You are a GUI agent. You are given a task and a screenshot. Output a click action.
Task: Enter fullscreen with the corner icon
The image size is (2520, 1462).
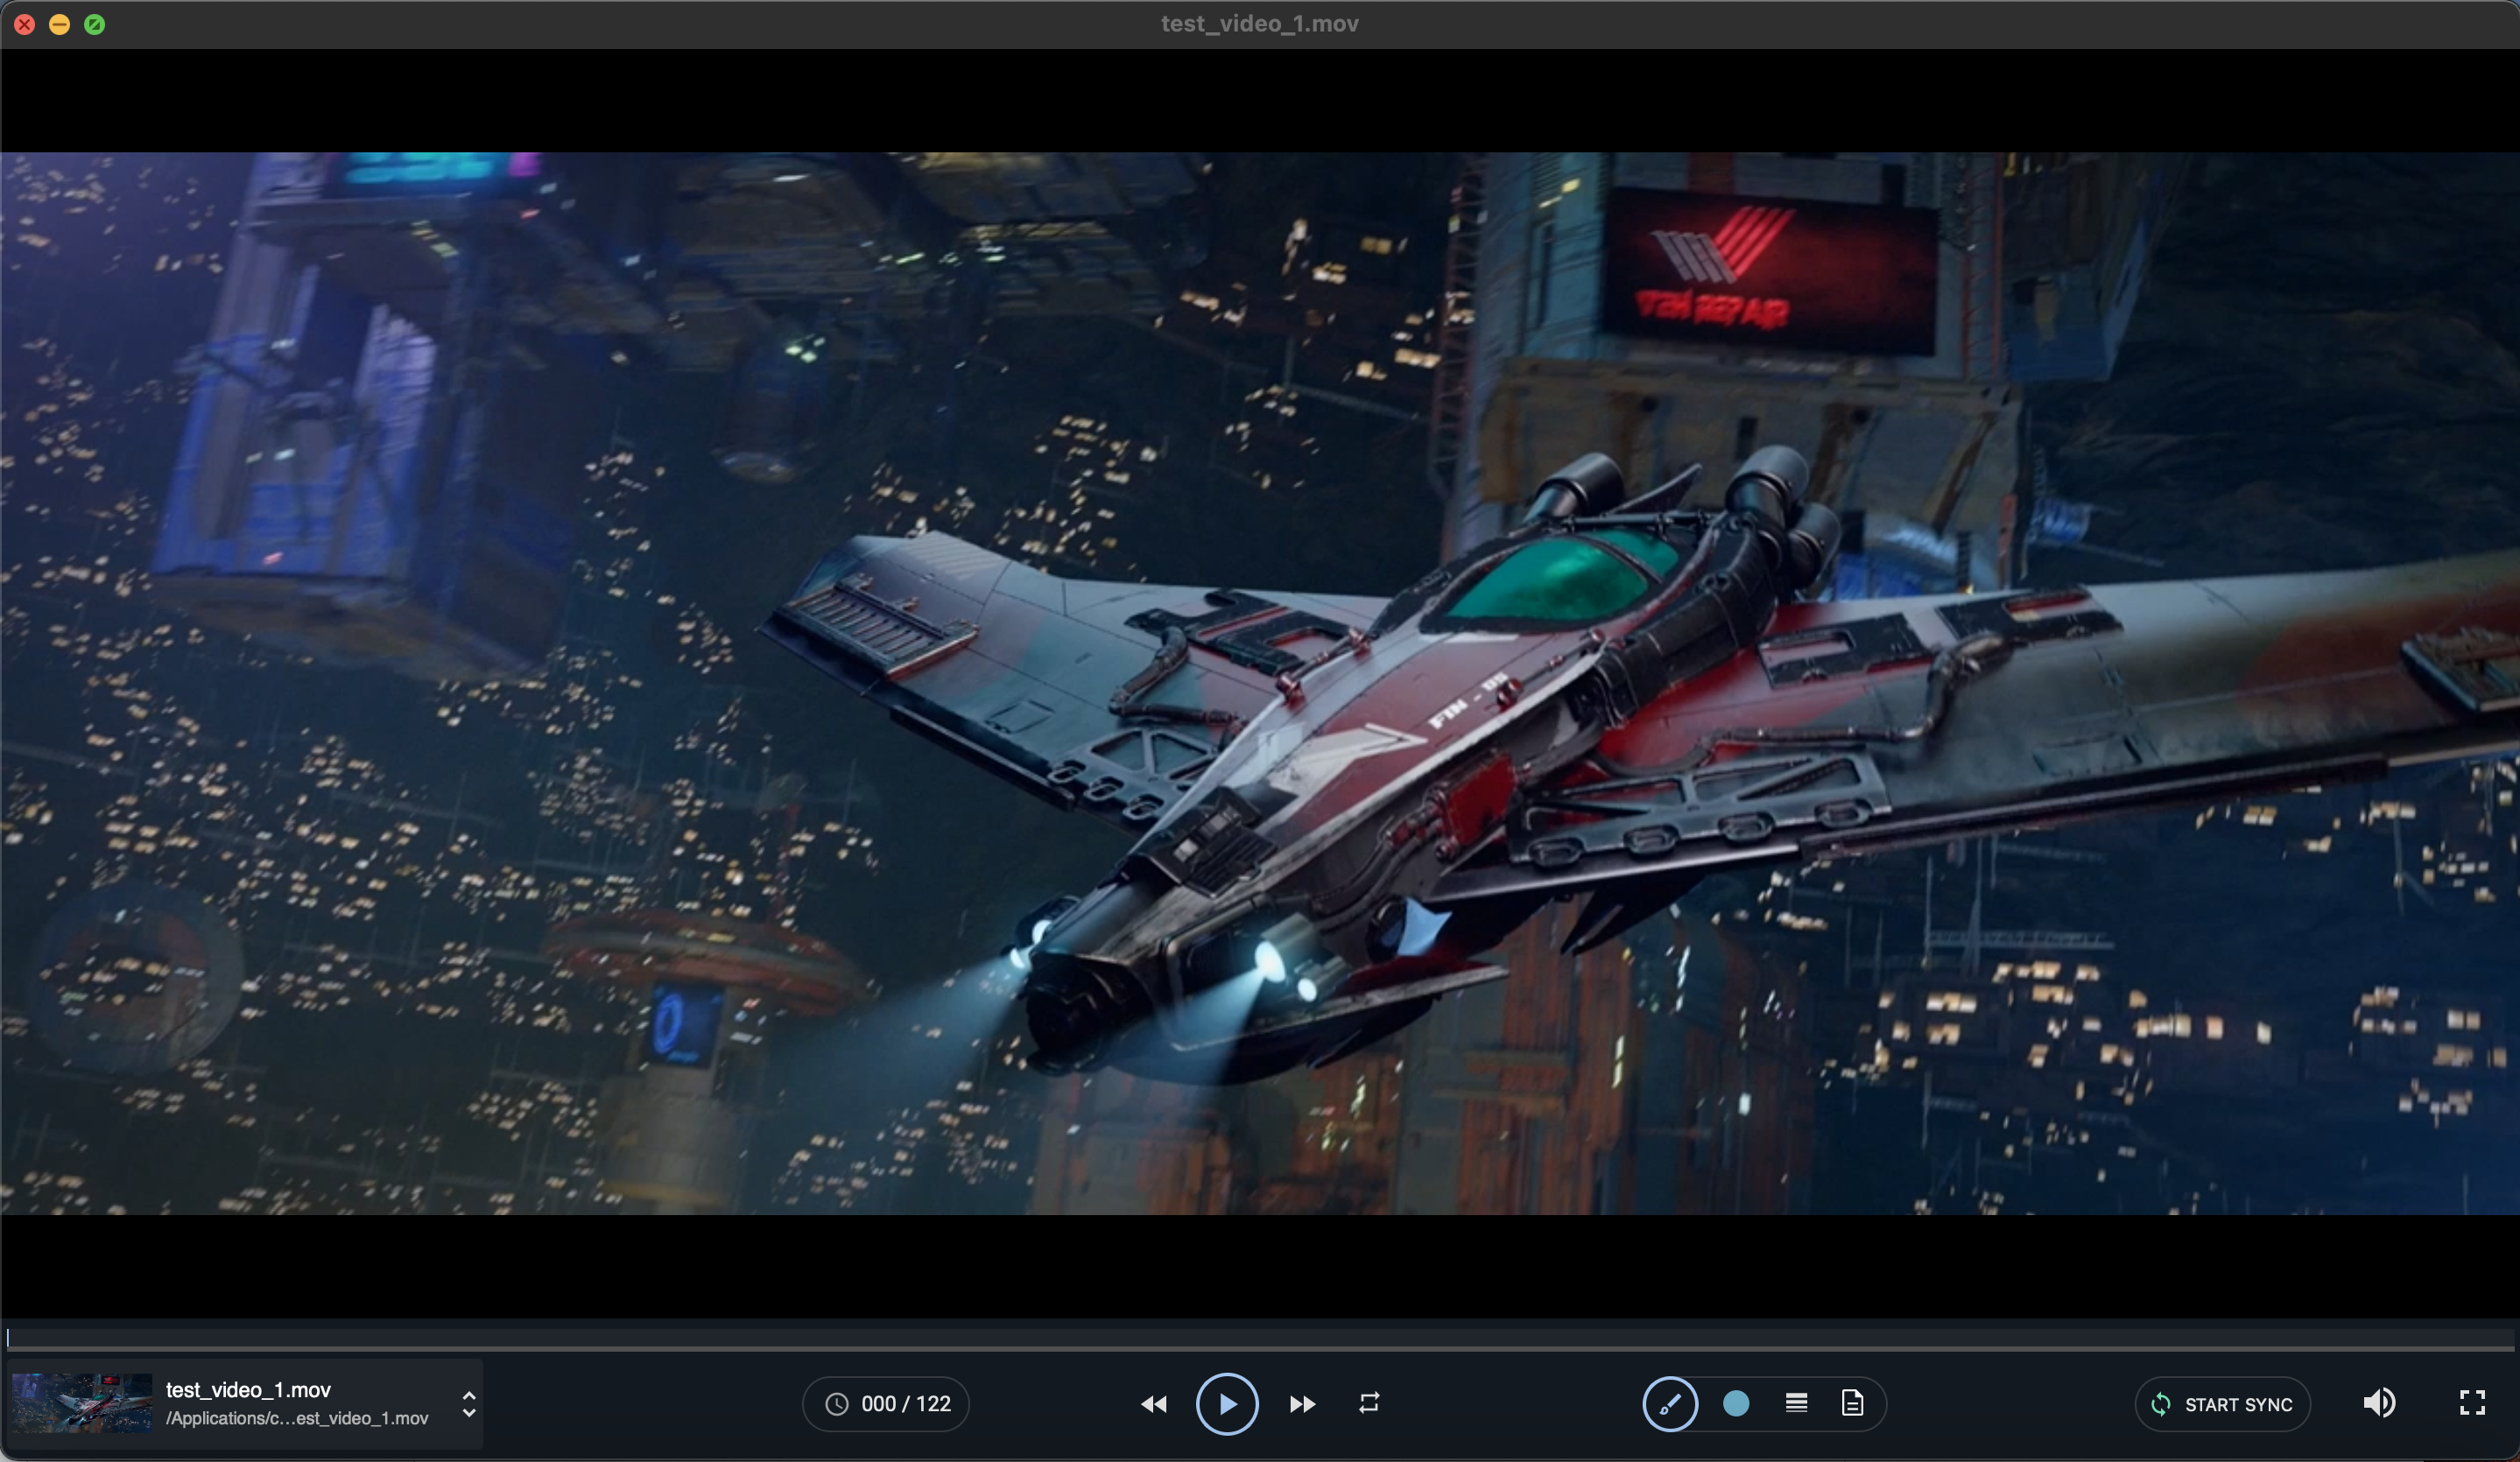2472,1403
